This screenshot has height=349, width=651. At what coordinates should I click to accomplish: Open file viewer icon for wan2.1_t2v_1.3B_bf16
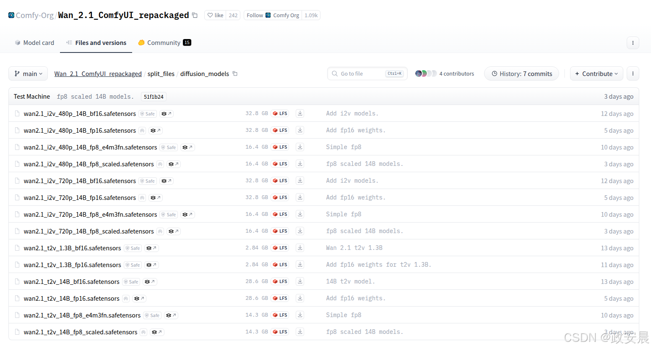(151, 248)
